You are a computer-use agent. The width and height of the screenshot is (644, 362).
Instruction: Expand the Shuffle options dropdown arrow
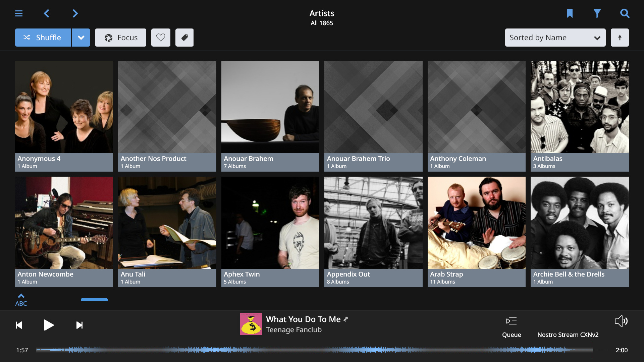pos(81,38)
